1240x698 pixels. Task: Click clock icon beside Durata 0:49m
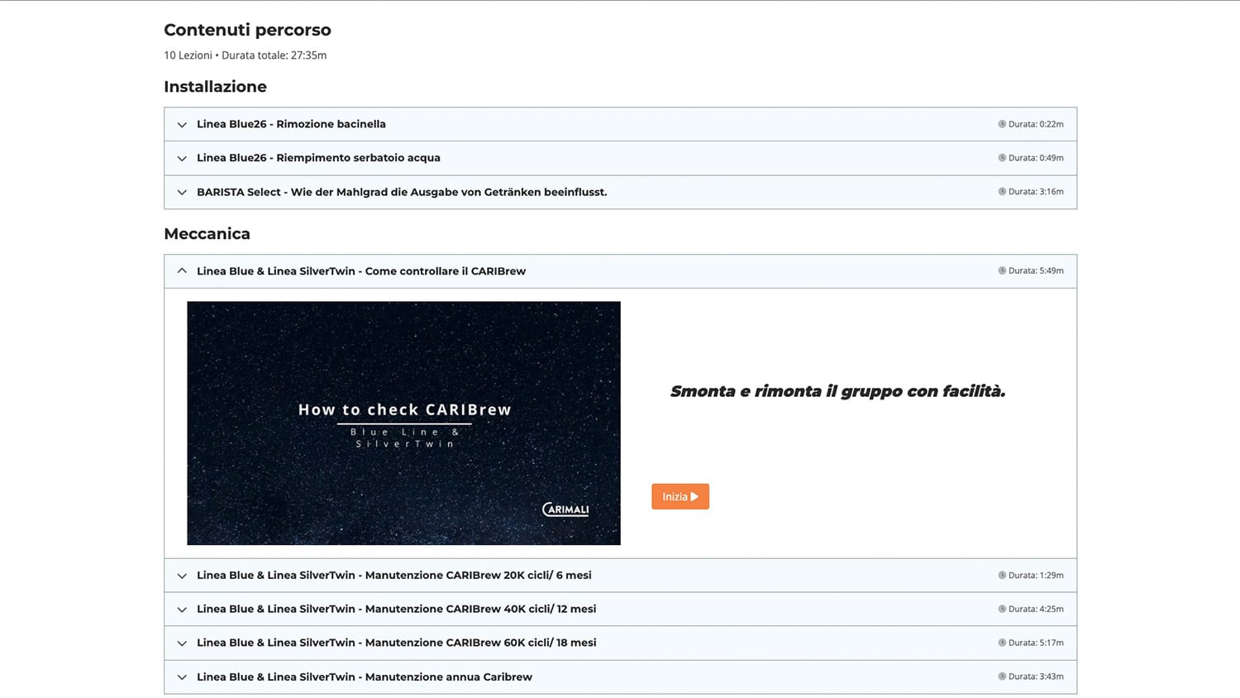coord(1002,158)
